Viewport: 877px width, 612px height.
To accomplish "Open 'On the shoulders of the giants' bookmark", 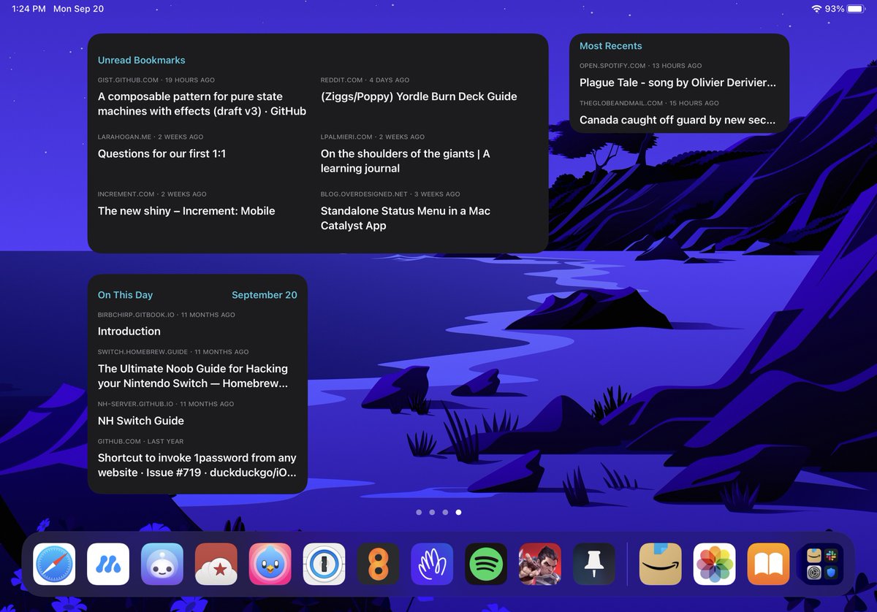I will (406, 161).
